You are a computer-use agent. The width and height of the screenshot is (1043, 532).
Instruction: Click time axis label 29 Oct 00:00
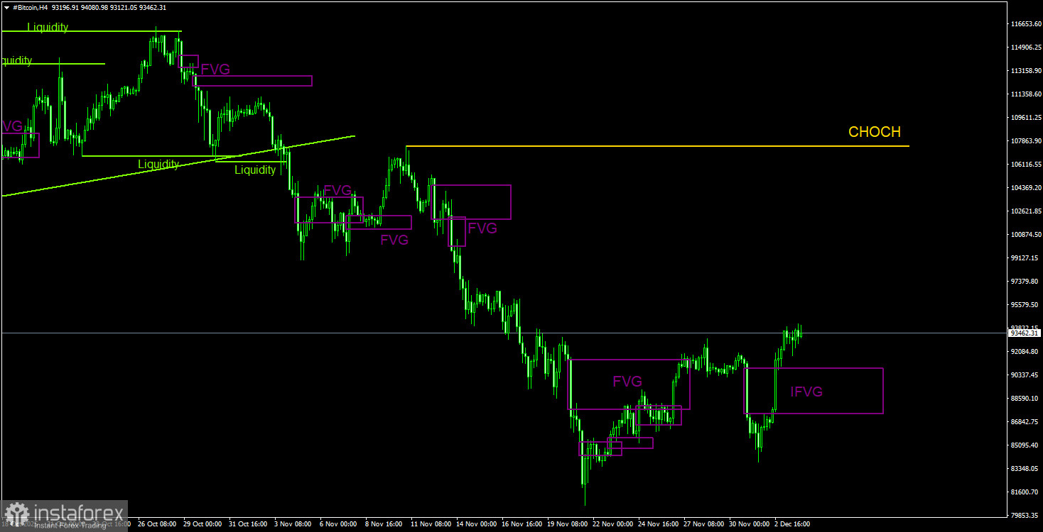(x=202, y=524)
